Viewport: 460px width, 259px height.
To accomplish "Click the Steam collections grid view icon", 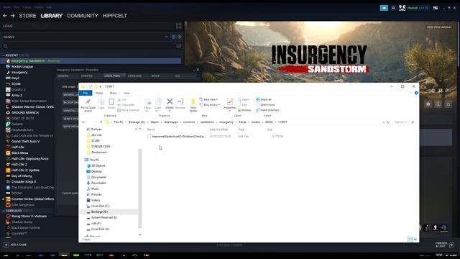I will (179, 26).
